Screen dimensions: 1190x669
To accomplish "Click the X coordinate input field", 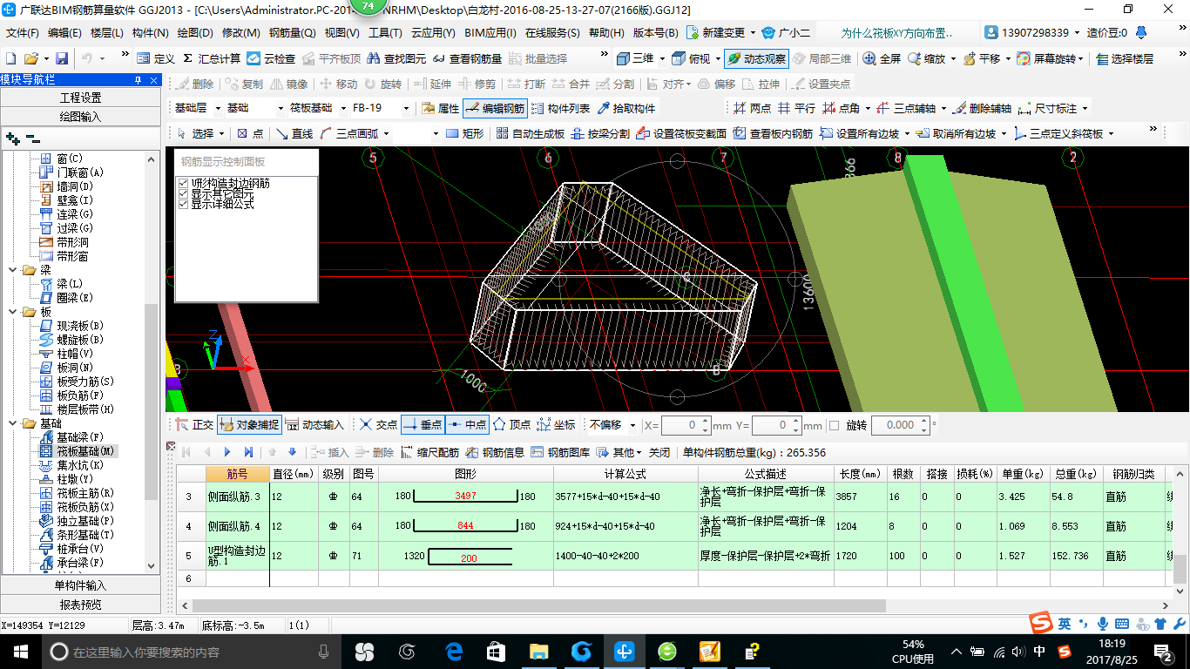I will (686, 425).
